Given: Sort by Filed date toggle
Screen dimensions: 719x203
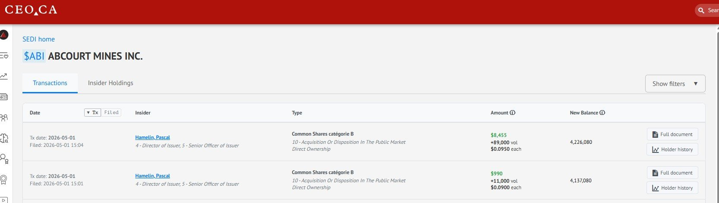Looking at the screenshot, I should (x=111, y=113).
